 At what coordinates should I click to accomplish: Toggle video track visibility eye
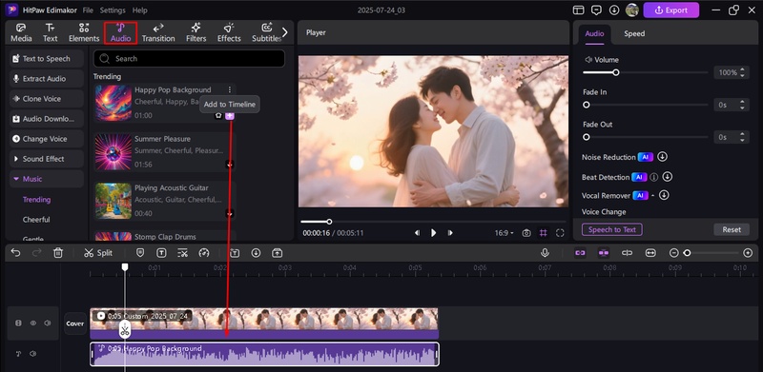pos(33,323)
